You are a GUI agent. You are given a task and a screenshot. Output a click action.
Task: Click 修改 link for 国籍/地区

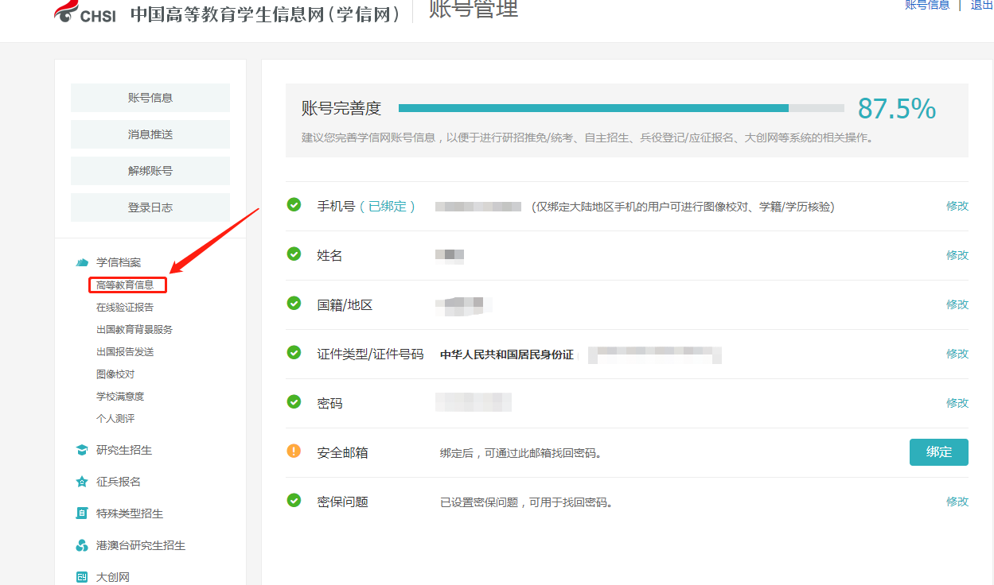(957, 304)
